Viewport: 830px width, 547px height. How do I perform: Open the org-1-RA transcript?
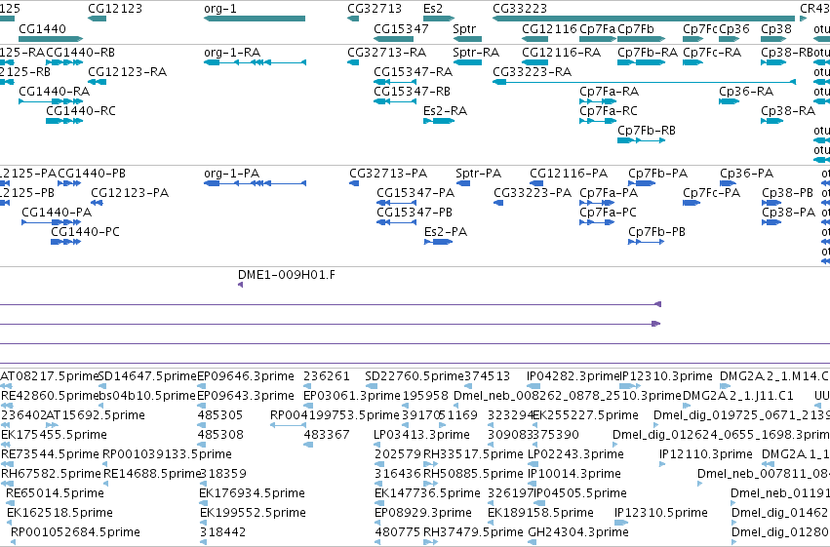255,62
